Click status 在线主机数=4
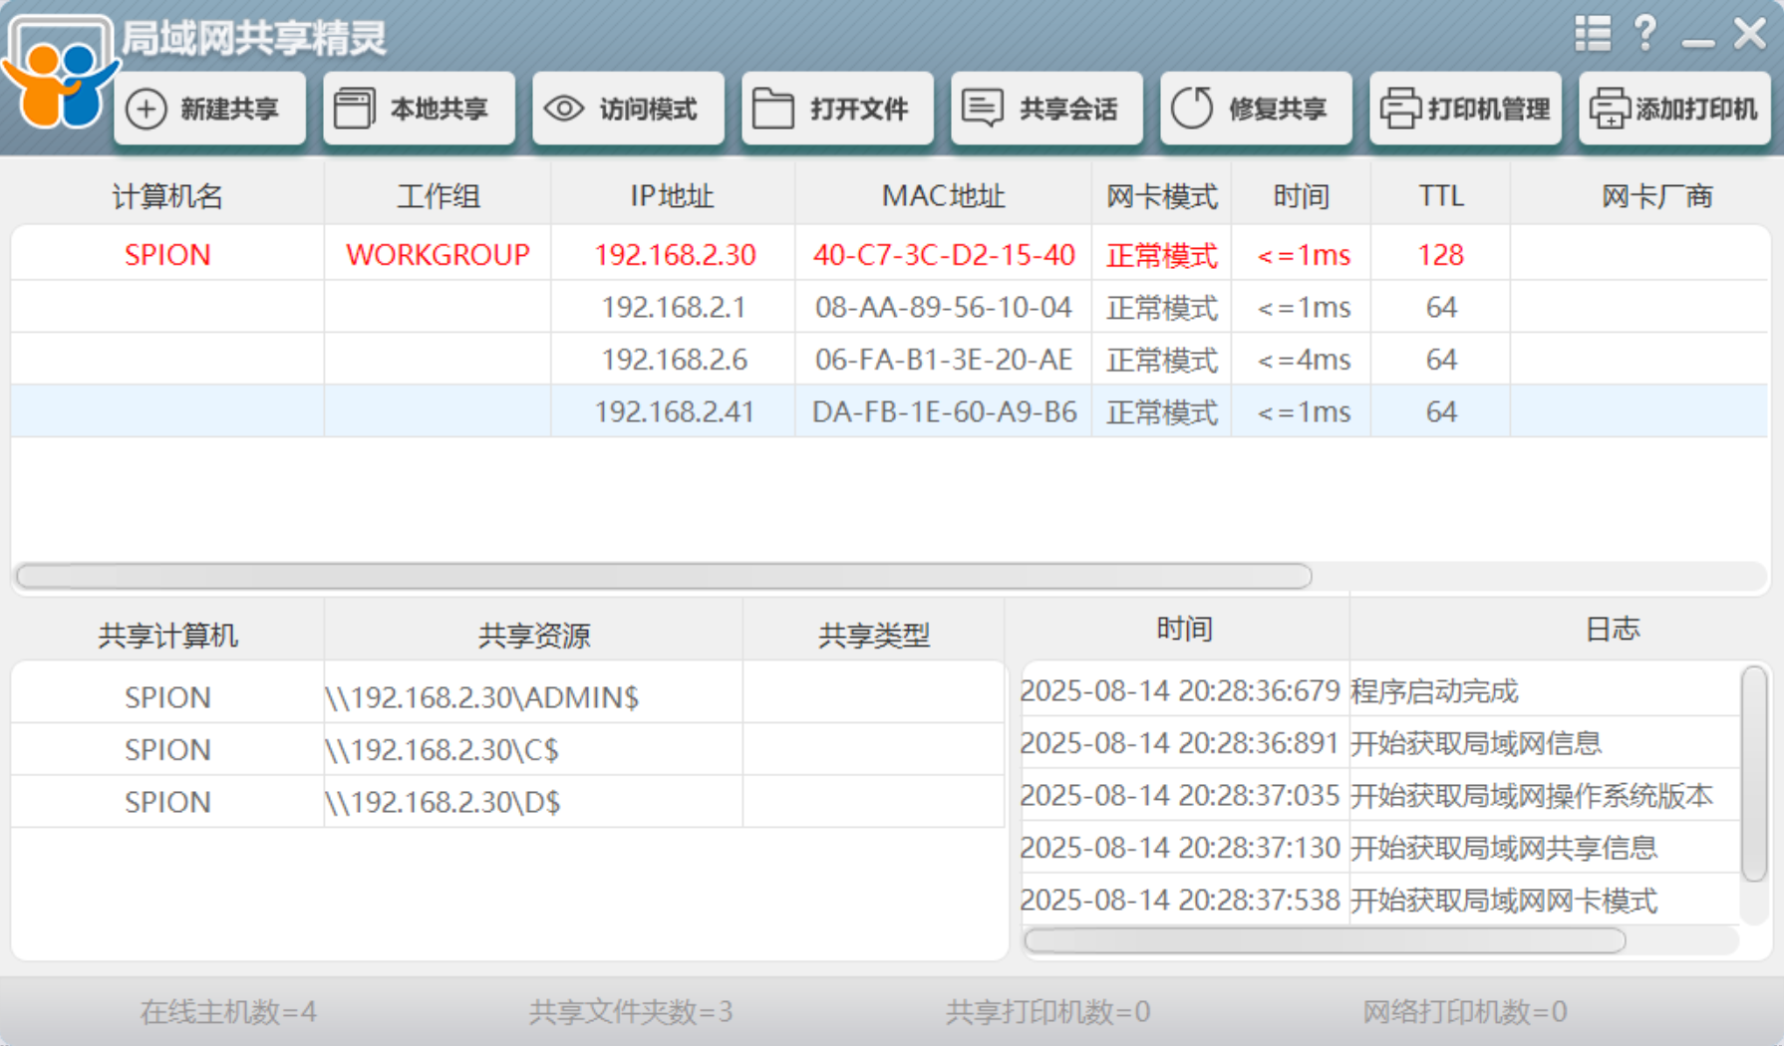 (228, 1012)
